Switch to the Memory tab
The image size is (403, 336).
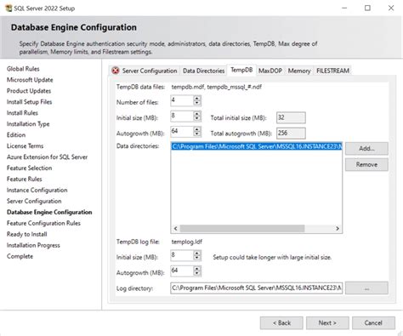299,71
